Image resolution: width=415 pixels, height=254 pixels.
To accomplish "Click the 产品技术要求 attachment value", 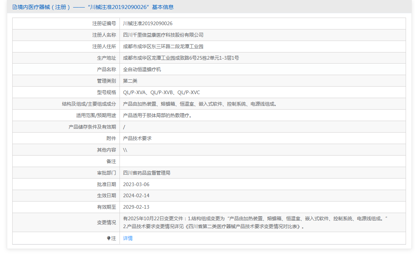I will click(x=137, y=139).
